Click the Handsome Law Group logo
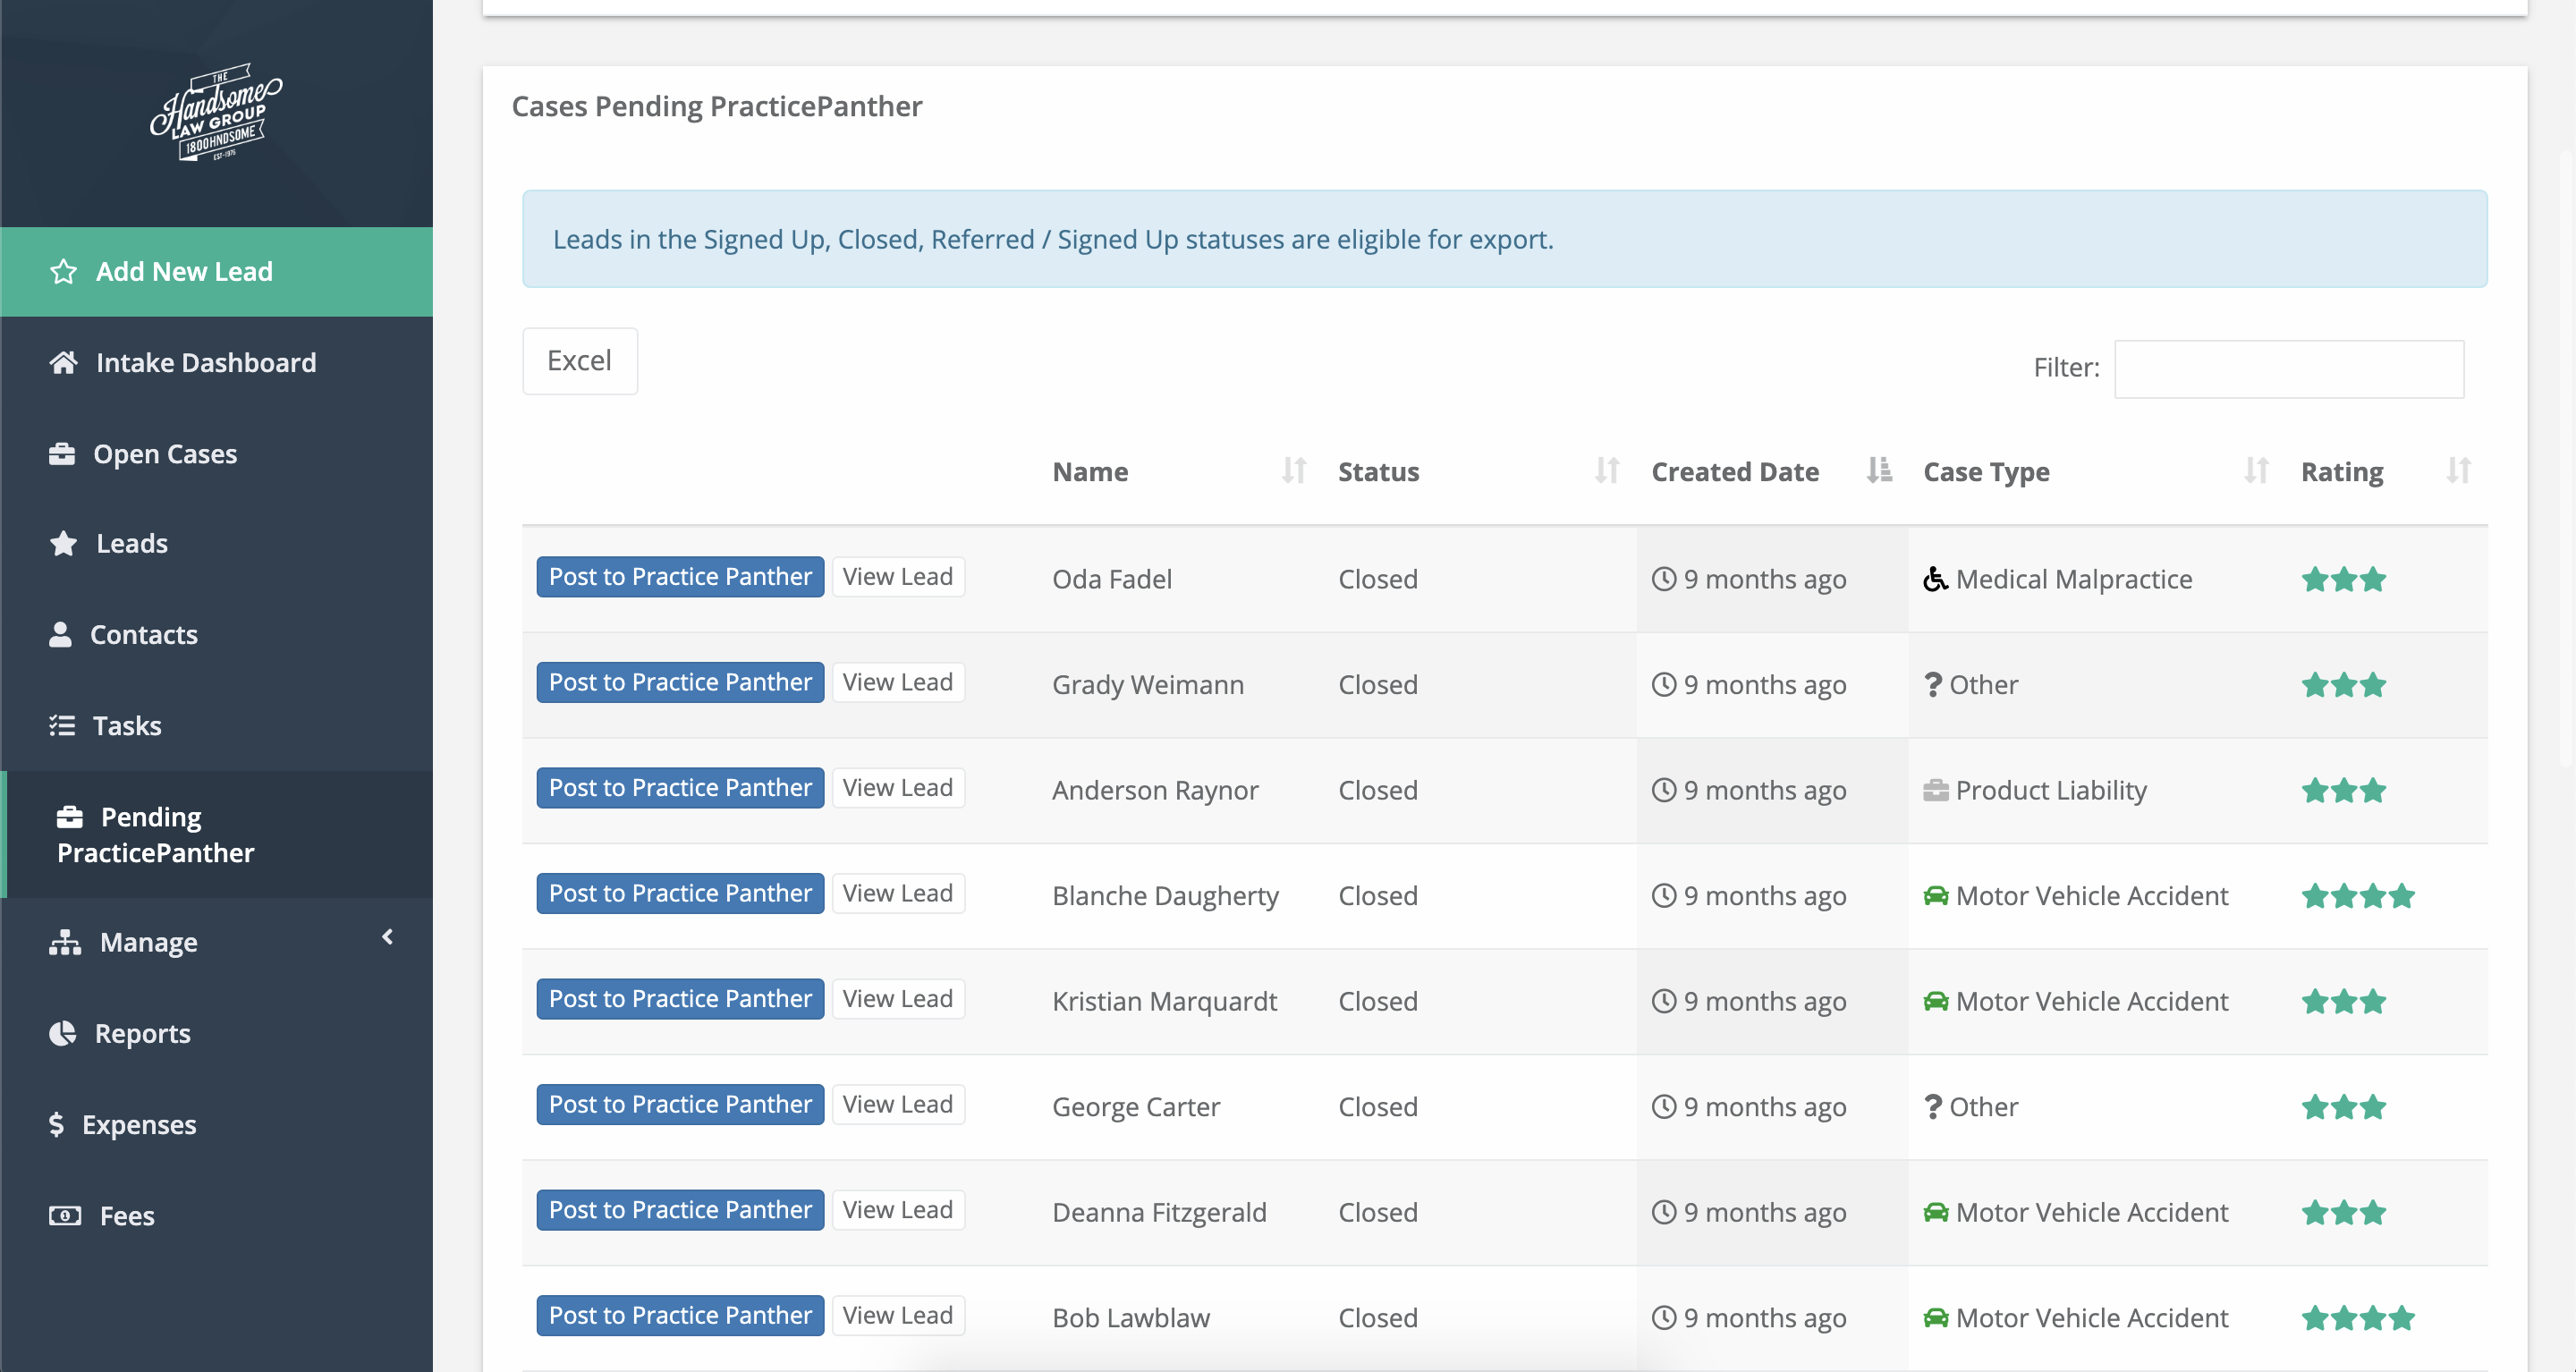This screenshot has height=1372, width=2576. click(x=216, y=112)
